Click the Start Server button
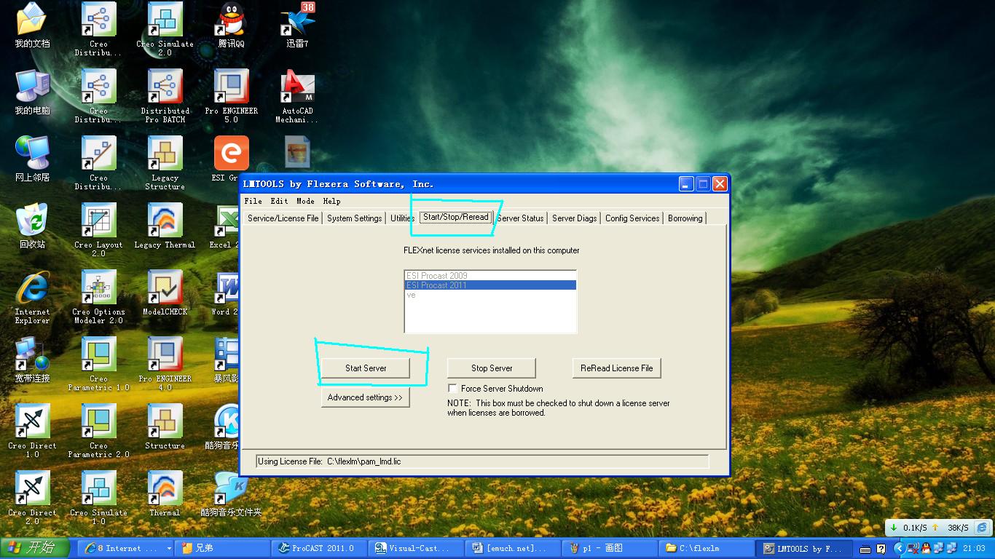Viewport: 995px width, 559px height. pyautogui.click(x=366, y=368)
